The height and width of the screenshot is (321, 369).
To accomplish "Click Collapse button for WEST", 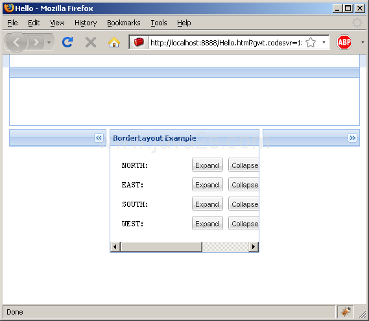I will click(244, 224).
